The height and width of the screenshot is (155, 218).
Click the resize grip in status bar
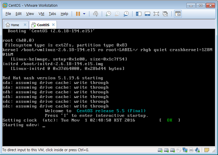(214, 150)
